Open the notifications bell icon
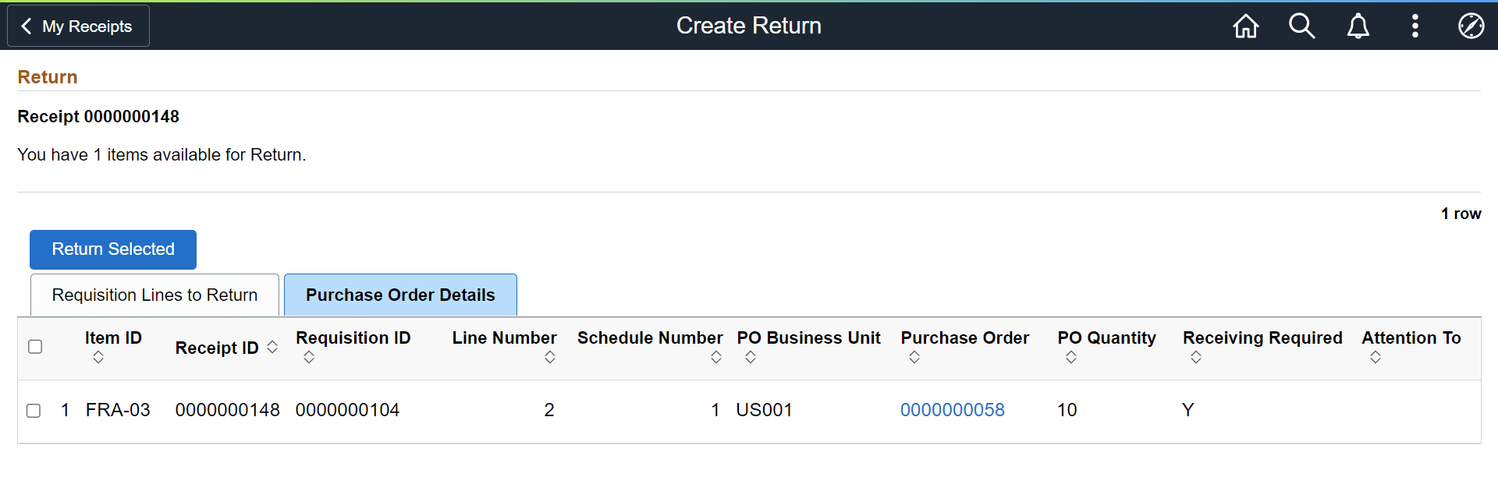 [x=1358, y=26]
